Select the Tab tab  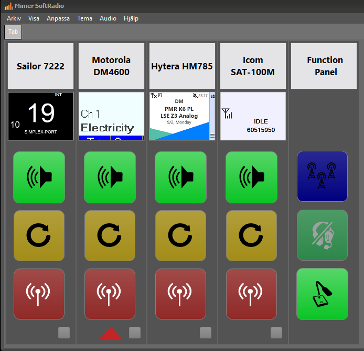(x=13, y=32)
